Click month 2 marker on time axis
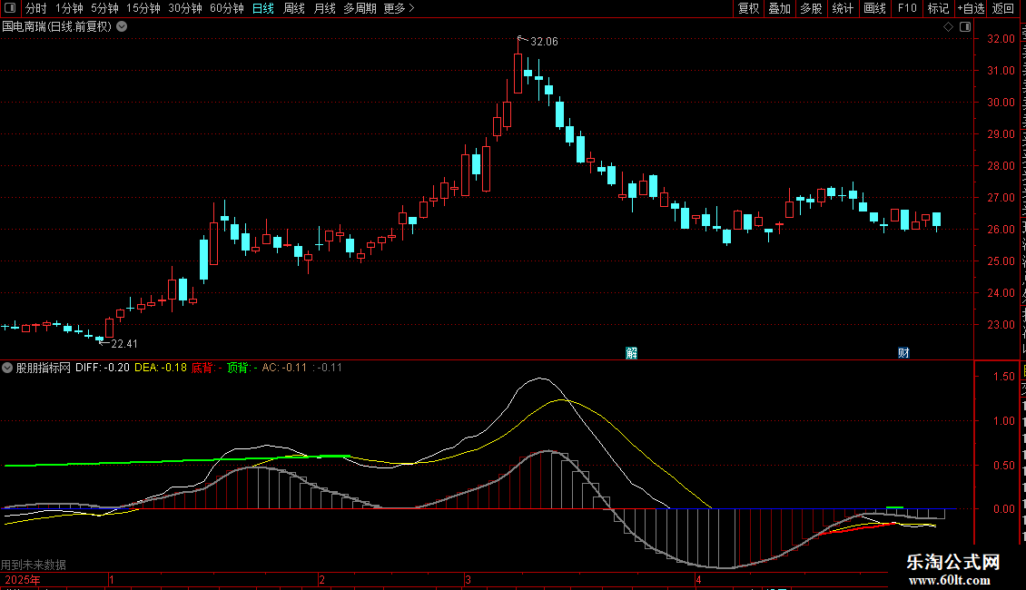The width and height of the screenshot is (1026, 590). pyautogui.click(x=321, y=580)
